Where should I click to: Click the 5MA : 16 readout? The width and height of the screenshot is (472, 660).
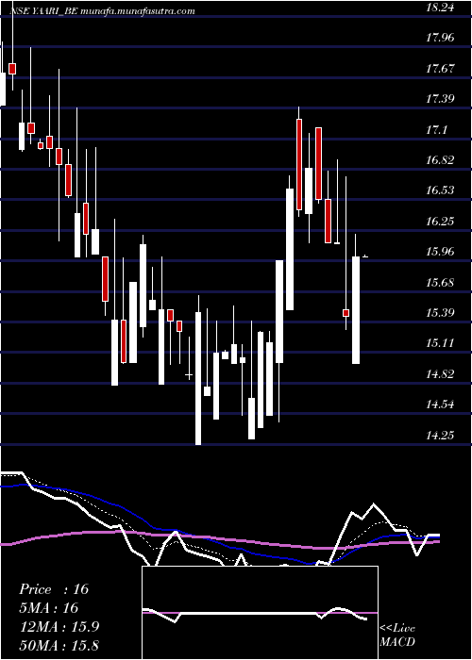click(49, 608)
